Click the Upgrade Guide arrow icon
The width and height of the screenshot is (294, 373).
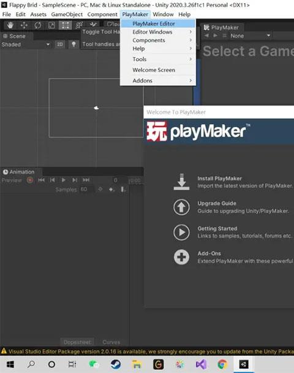tap(181, 207)
